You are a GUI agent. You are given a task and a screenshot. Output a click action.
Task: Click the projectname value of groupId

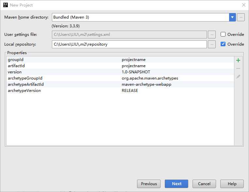133,60
